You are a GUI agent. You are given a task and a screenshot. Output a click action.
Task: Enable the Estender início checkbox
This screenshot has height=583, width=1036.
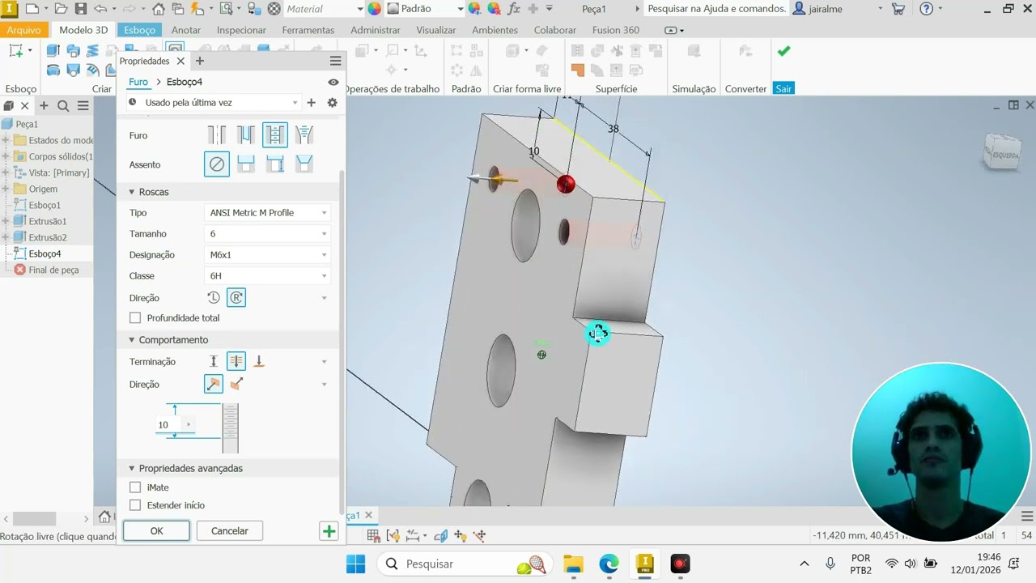tap(135, 505)
